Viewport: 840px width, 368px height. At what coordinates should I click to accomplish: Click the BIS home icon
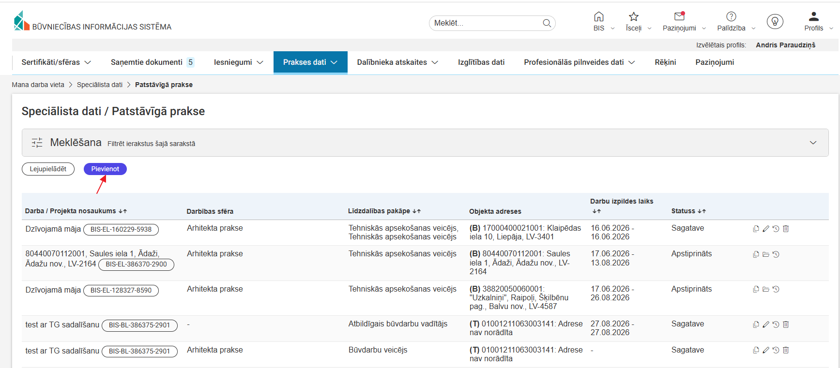point(599,17)
